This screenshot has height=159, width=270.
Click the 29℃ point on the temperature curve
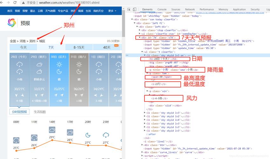pyautogui.click(x=52, y=140)
